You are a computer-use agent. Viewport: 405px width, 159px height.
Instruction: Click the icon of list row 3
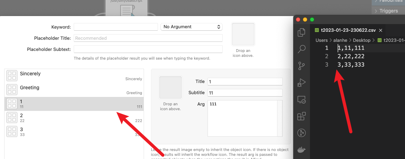pos(12,132)
